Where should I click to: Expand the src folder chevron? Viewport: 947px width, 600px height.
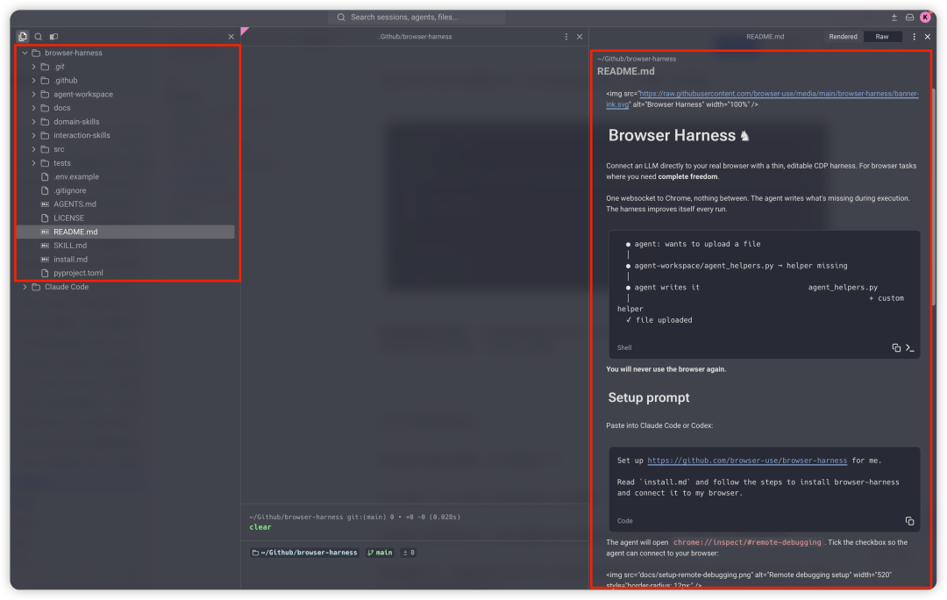(34, 149)
